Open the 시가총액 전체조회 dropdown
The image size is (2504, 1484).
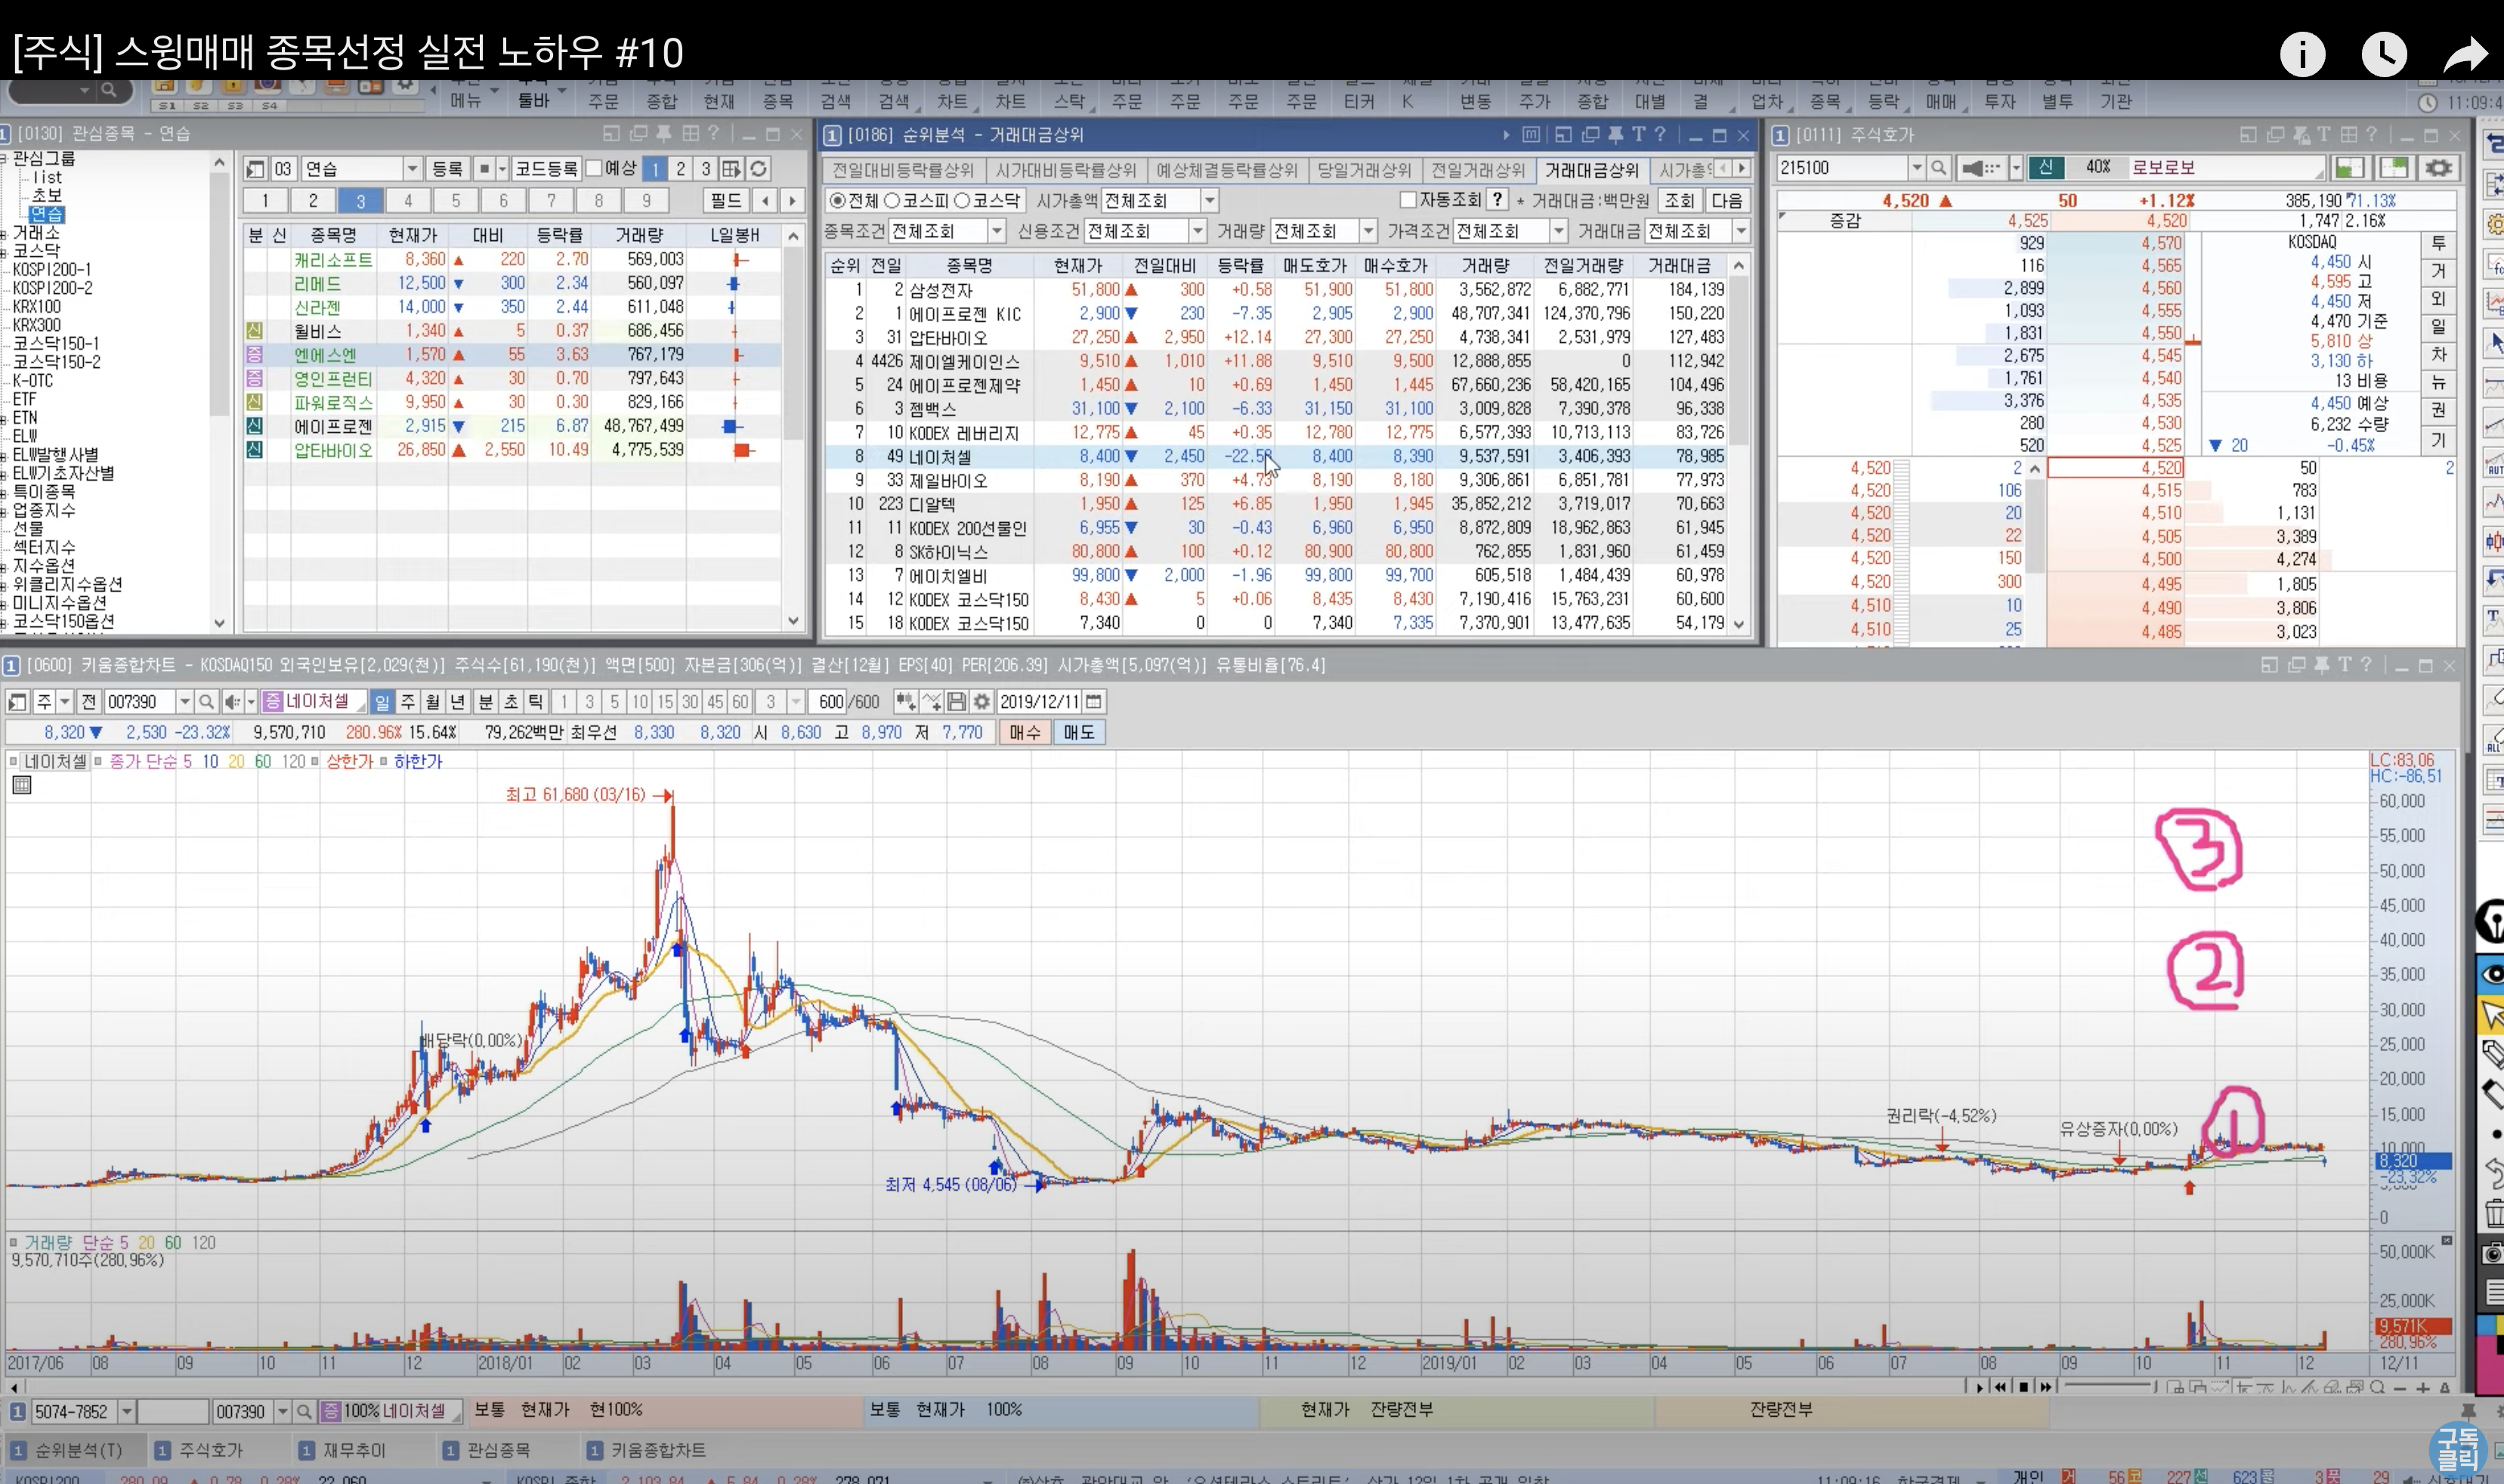click(x=1209, y=201)
